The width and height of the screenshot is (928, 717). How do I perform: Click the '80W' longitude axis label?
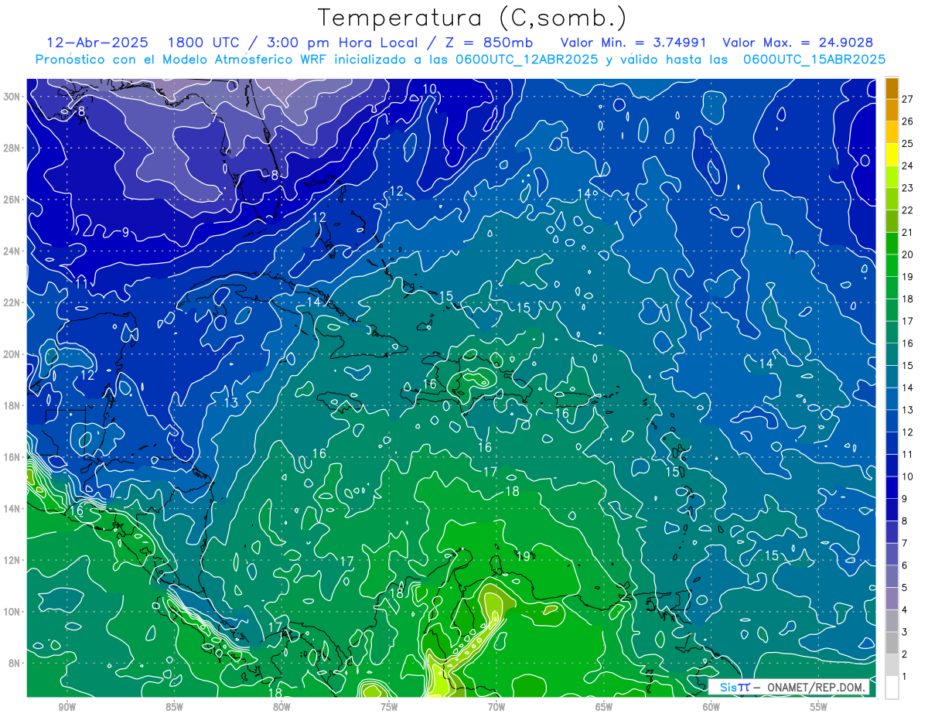pos(281,707)
